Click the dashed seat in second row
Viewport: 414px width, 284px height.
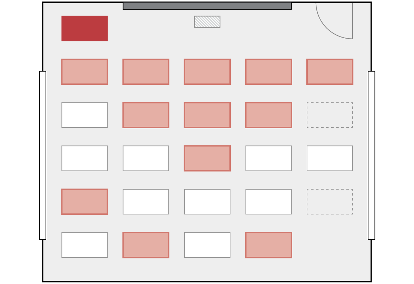click(330, 115)
